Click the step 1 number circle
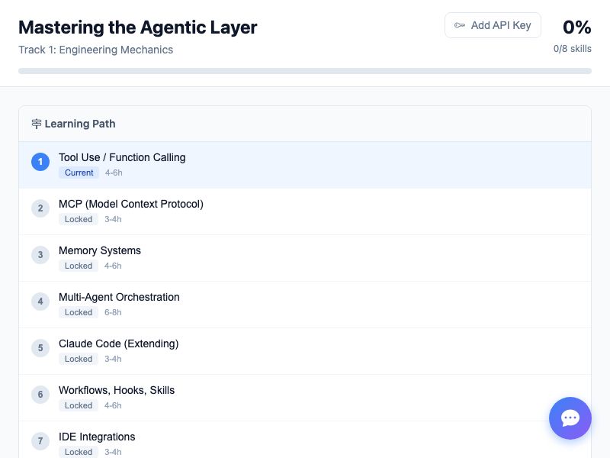Screen dimensions: 610x458 [40, 162]
